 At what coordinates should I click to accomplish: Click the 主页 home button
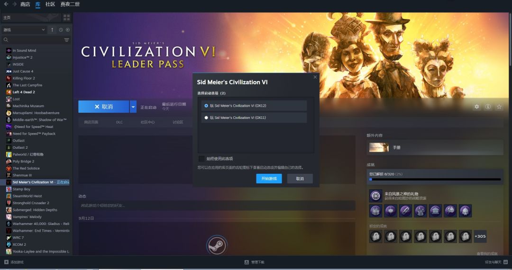[31, 17]
